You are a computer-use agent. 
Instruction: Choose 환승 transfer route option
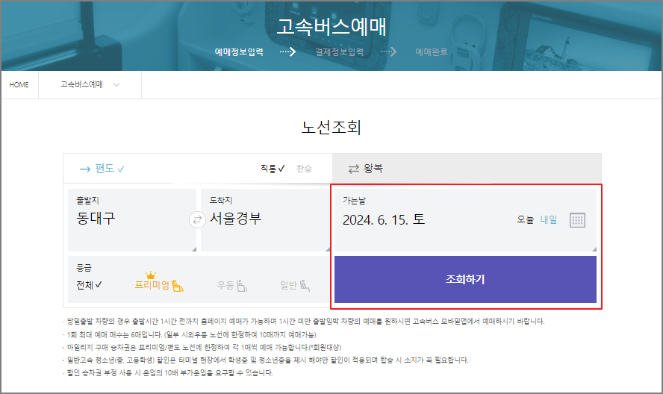(x=304, y=169)
